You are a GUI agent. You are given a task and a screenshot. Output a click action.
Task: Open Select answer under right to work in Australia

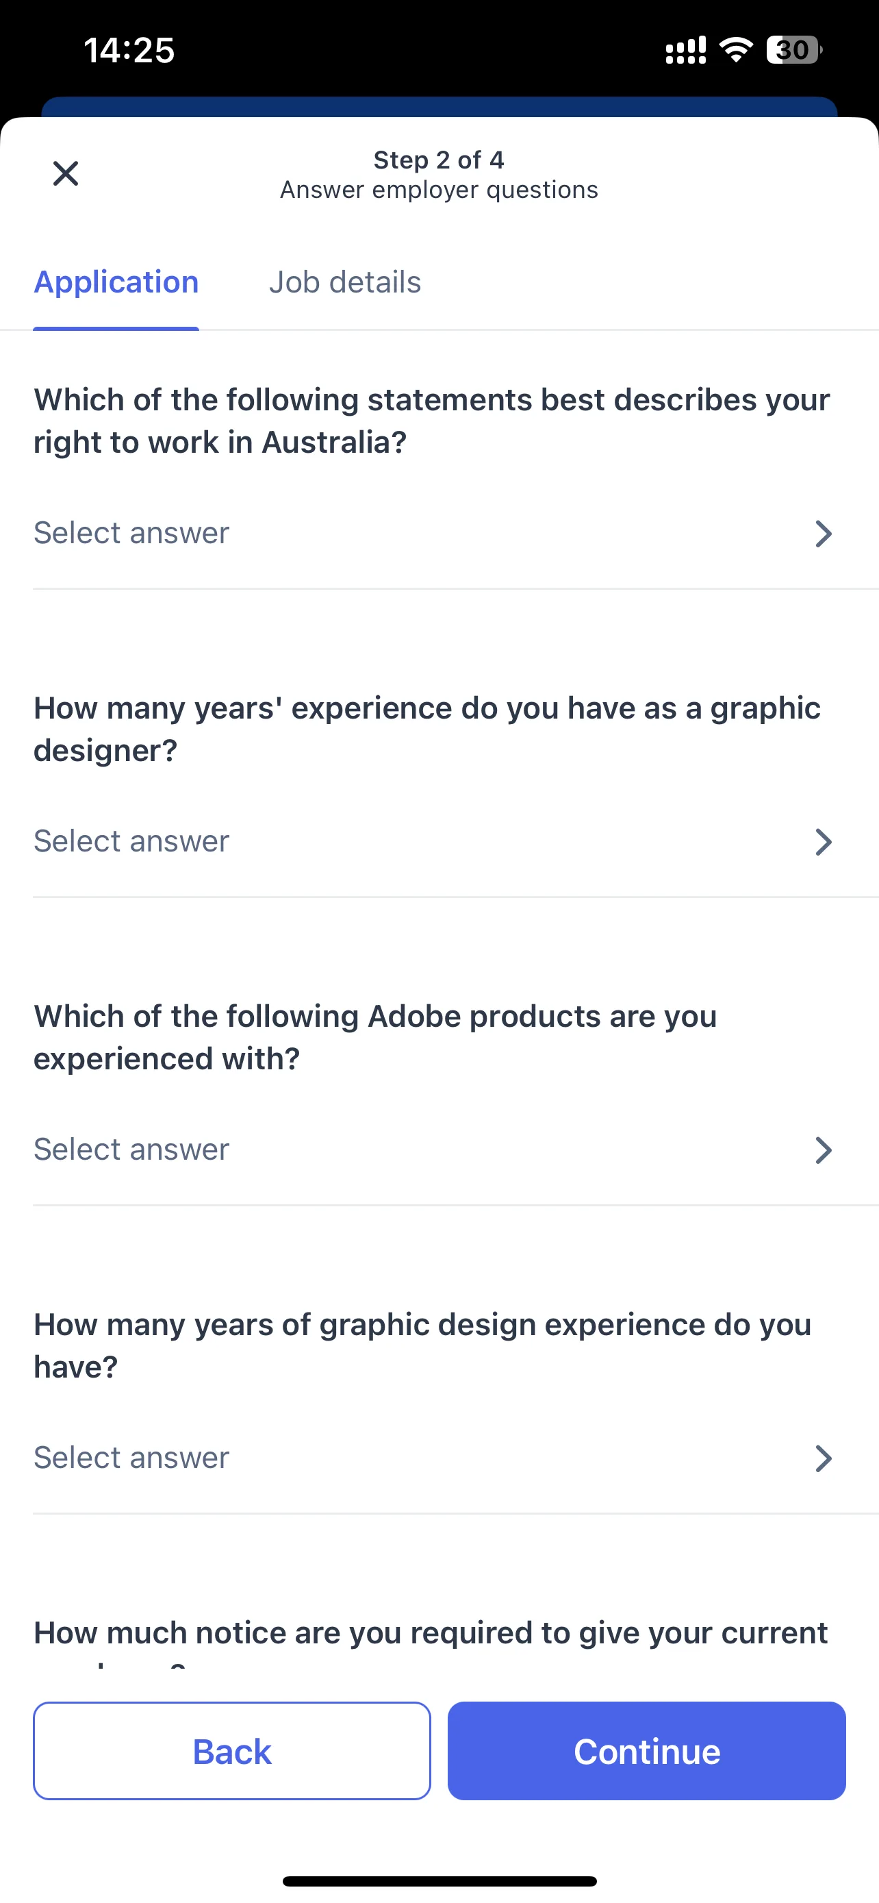439,534
